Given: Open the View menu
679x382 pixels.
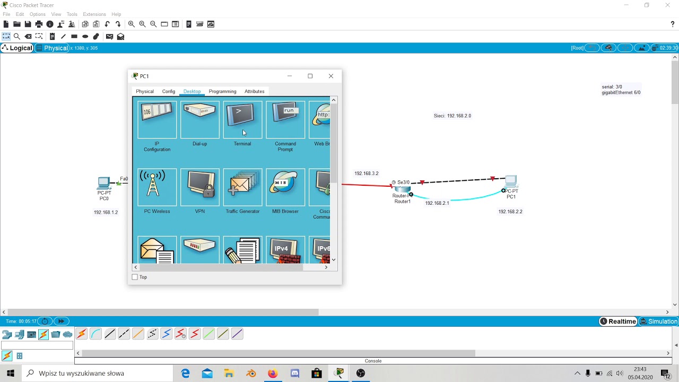Looking at the screenshot, I should (x=56, y=14).
